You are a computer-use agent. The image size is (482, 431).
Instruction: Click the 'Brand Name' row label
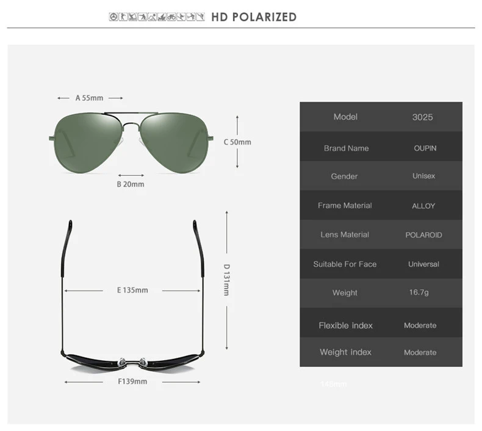(346, 148)
